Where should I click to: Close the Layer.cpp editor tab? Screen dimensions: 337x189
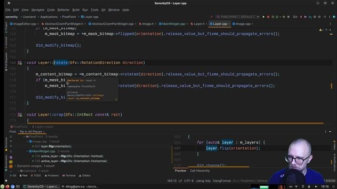[229, 24]
